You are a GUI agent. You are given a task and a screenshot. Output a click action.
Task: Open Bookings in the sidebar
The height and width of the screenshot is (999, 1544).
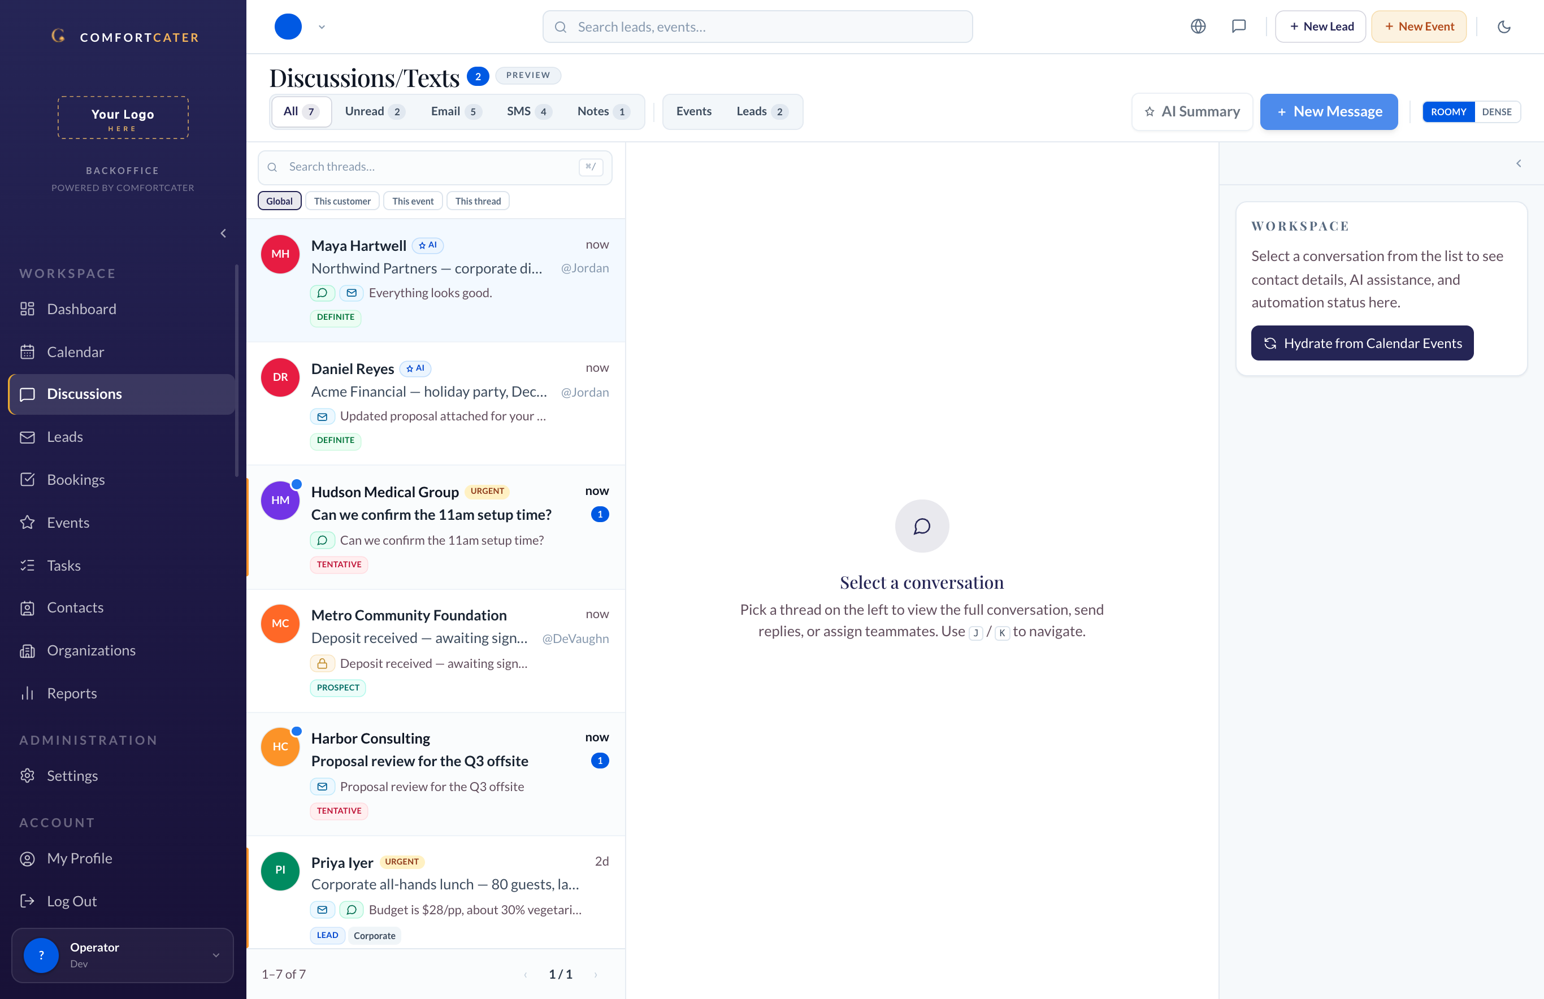[x=122, y=479]
